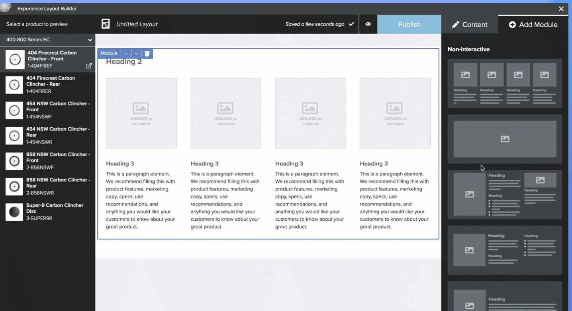
Task: Click the Publish button
Action: tap(409, 24)
